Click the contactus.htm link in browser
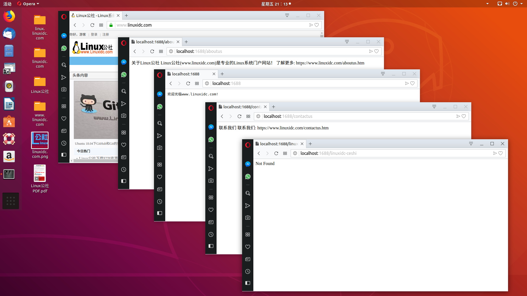527x296 pixels. pyautogui.click(x=292, y=128)
